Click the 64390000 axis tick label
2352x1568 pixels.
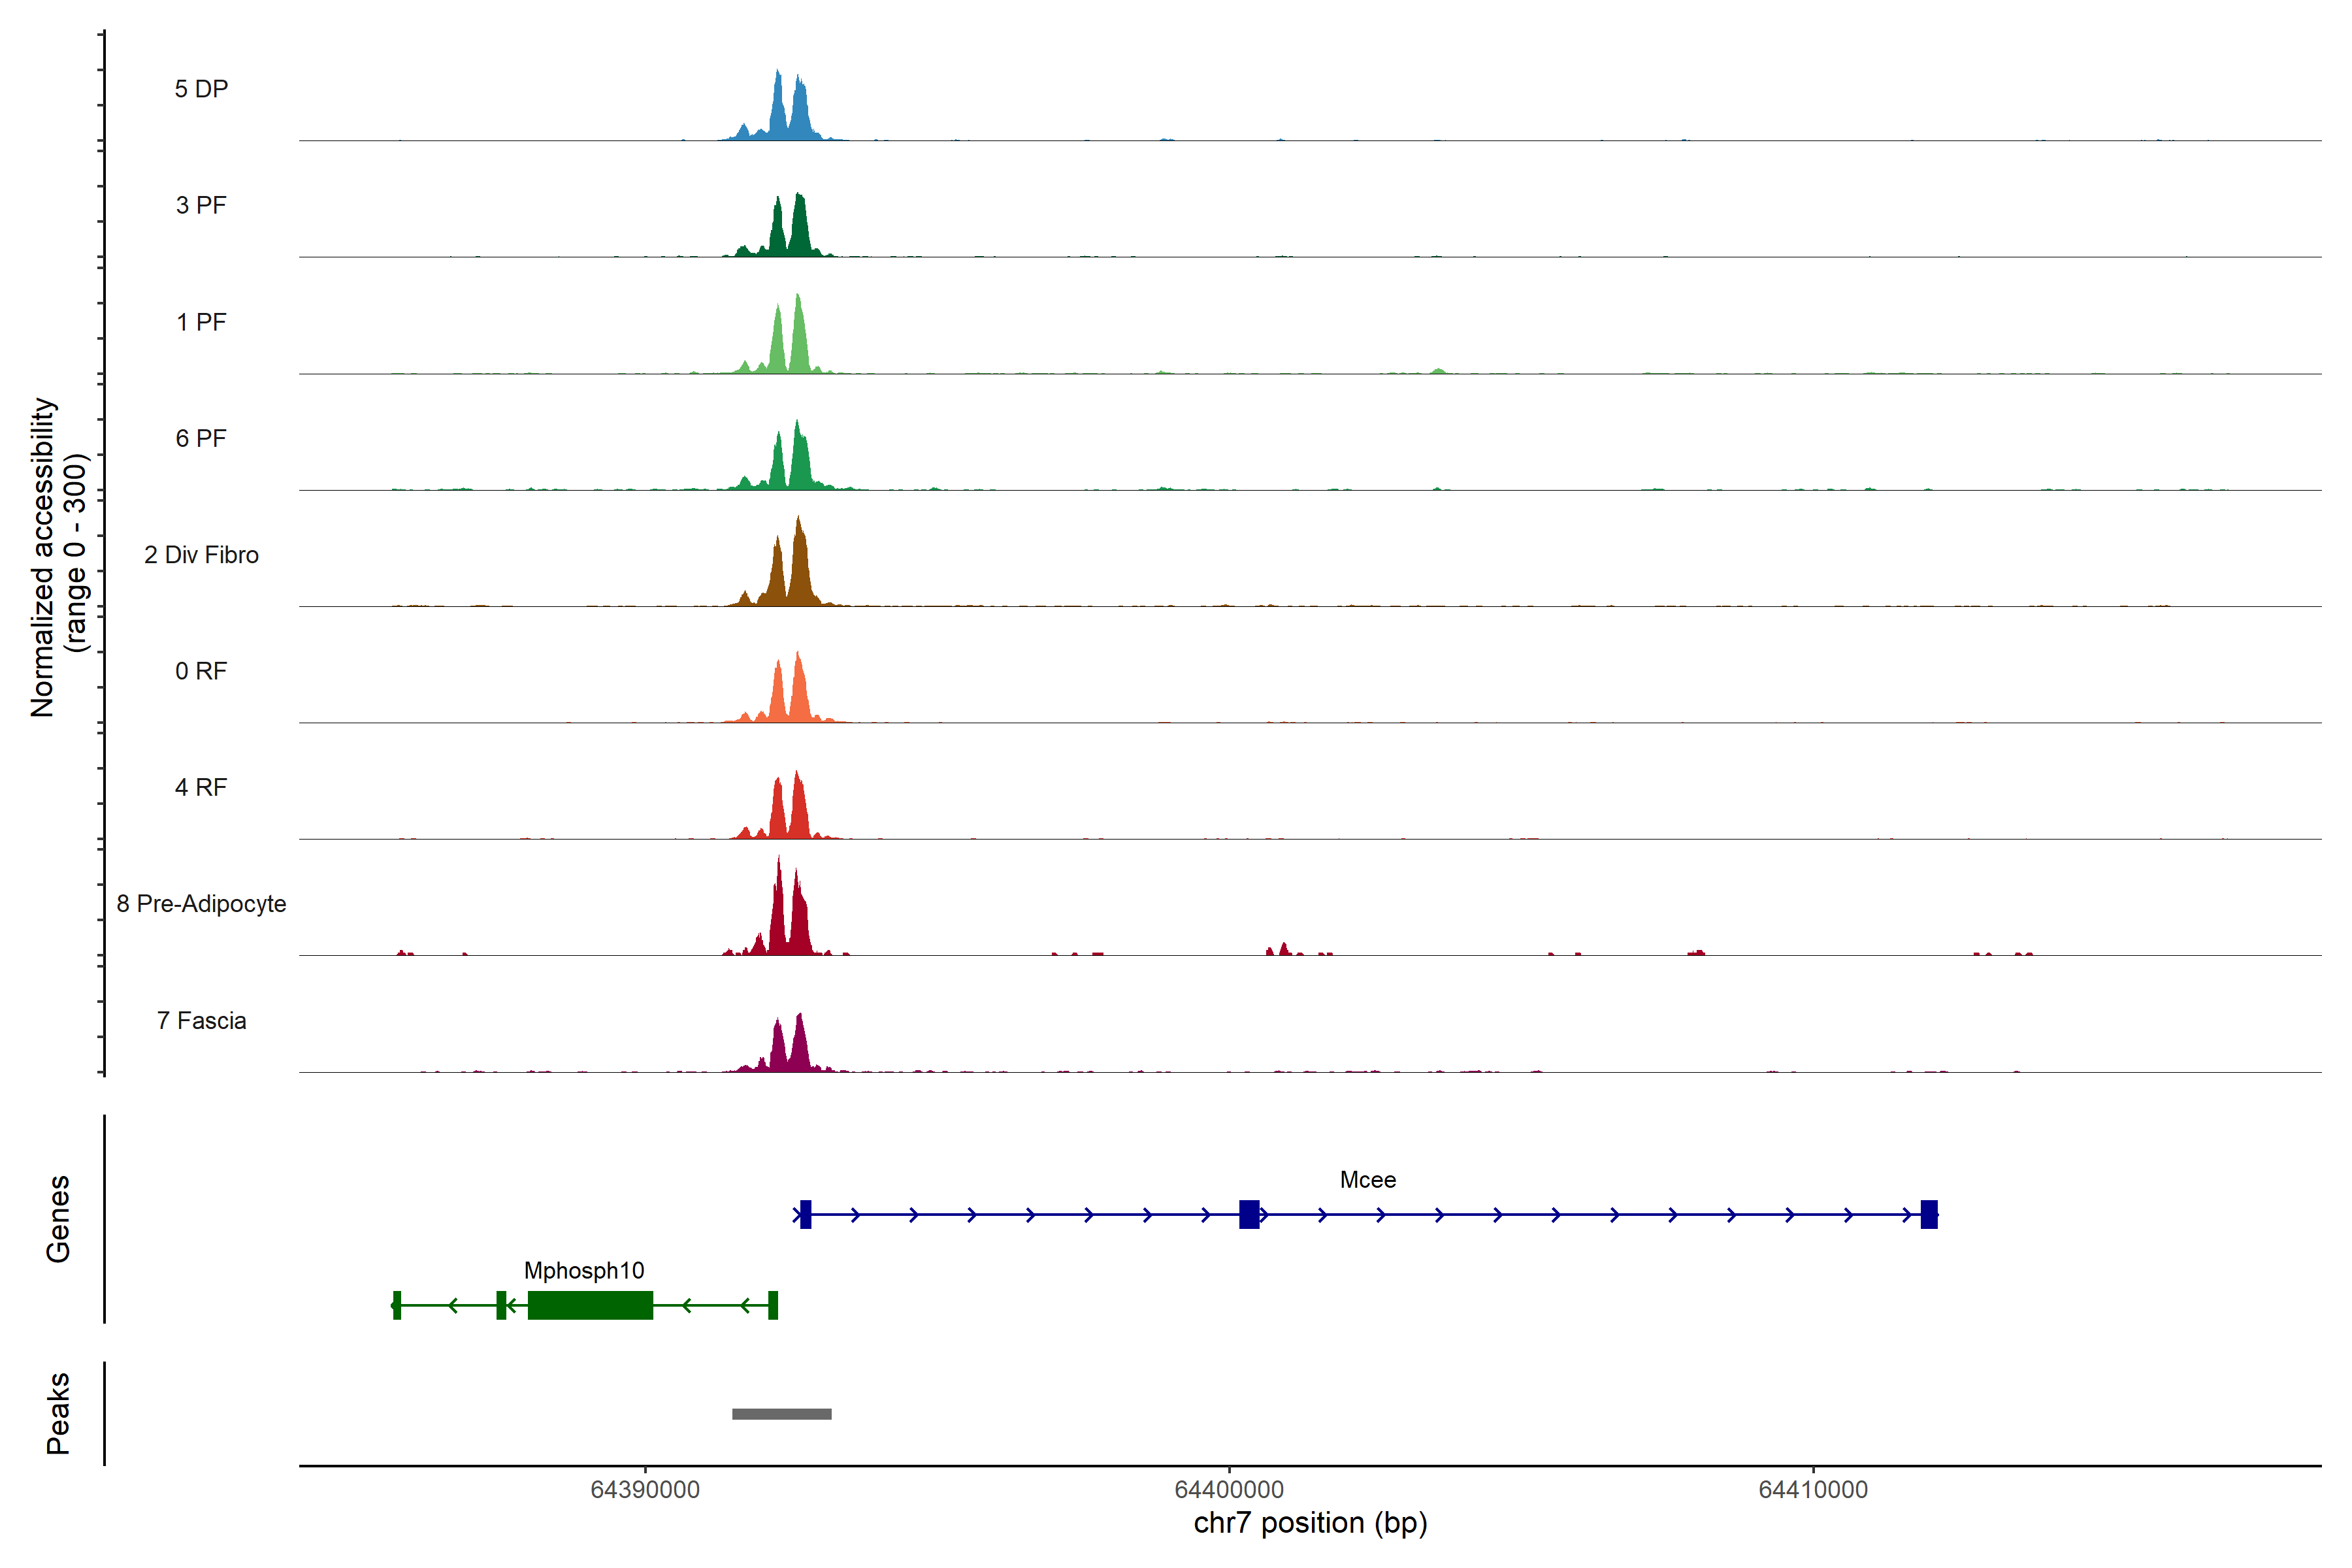(645, 1490)
